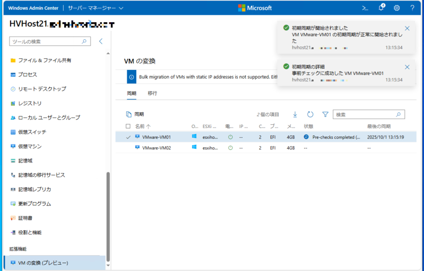
Task: Click the help question mark icon
Action: click(x=412, y=8)
